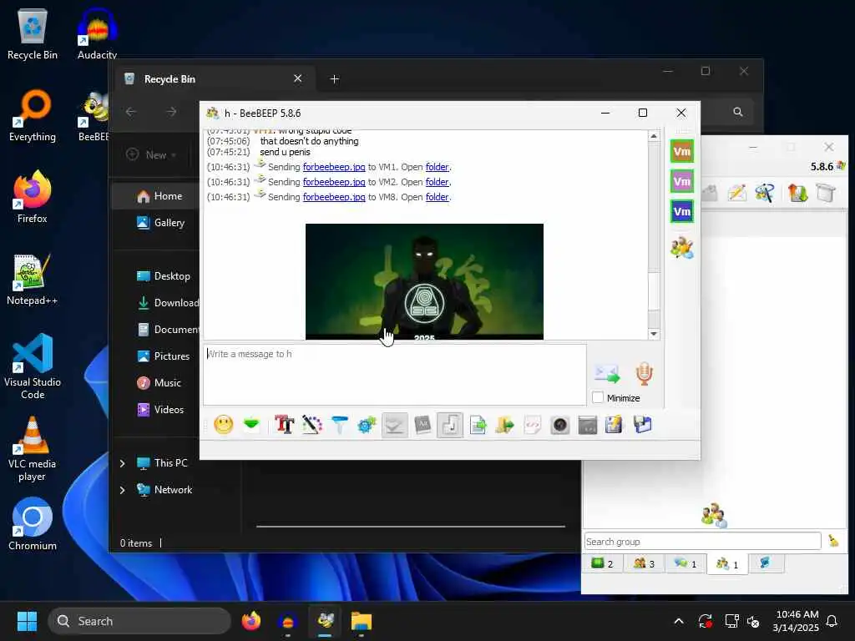Focus the Search group field

coord(702,541)
